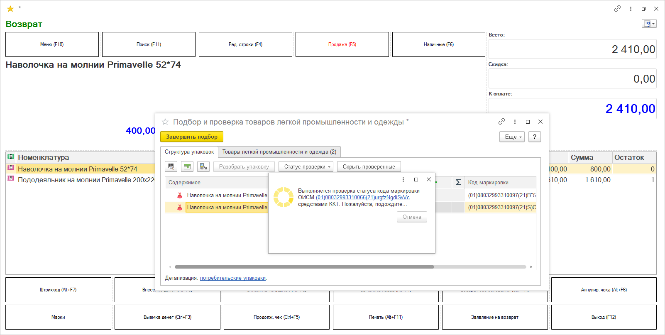Click Аннулир. чека (Alt+F6) button
Viewport: 665px width, 335px height.
(x=604, y=290)
